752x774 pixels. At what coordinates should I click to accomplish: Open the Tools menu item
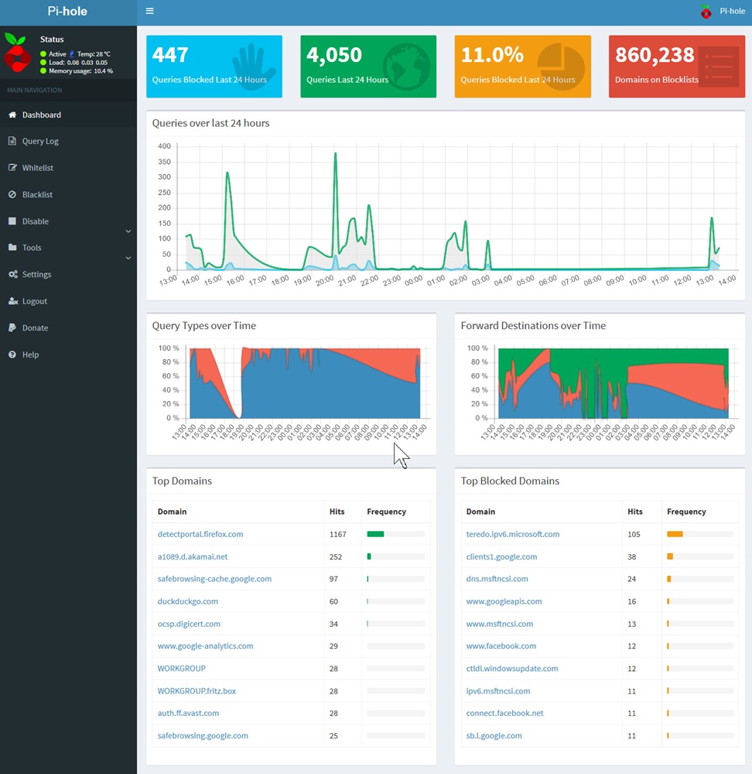(32, 248)
